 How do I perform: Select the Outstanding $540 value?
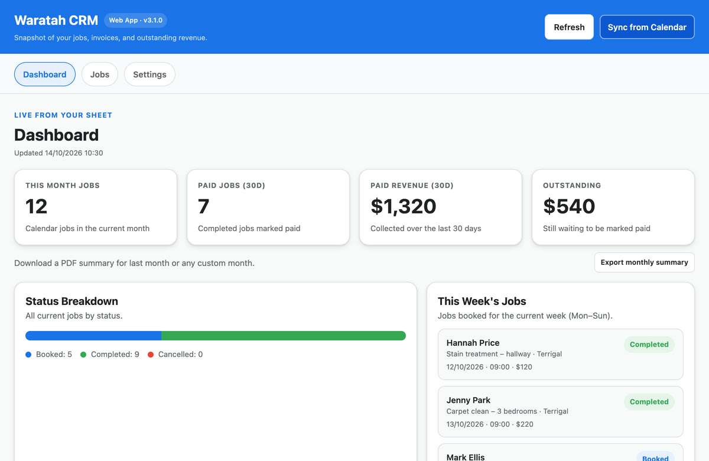coord(569,206)
